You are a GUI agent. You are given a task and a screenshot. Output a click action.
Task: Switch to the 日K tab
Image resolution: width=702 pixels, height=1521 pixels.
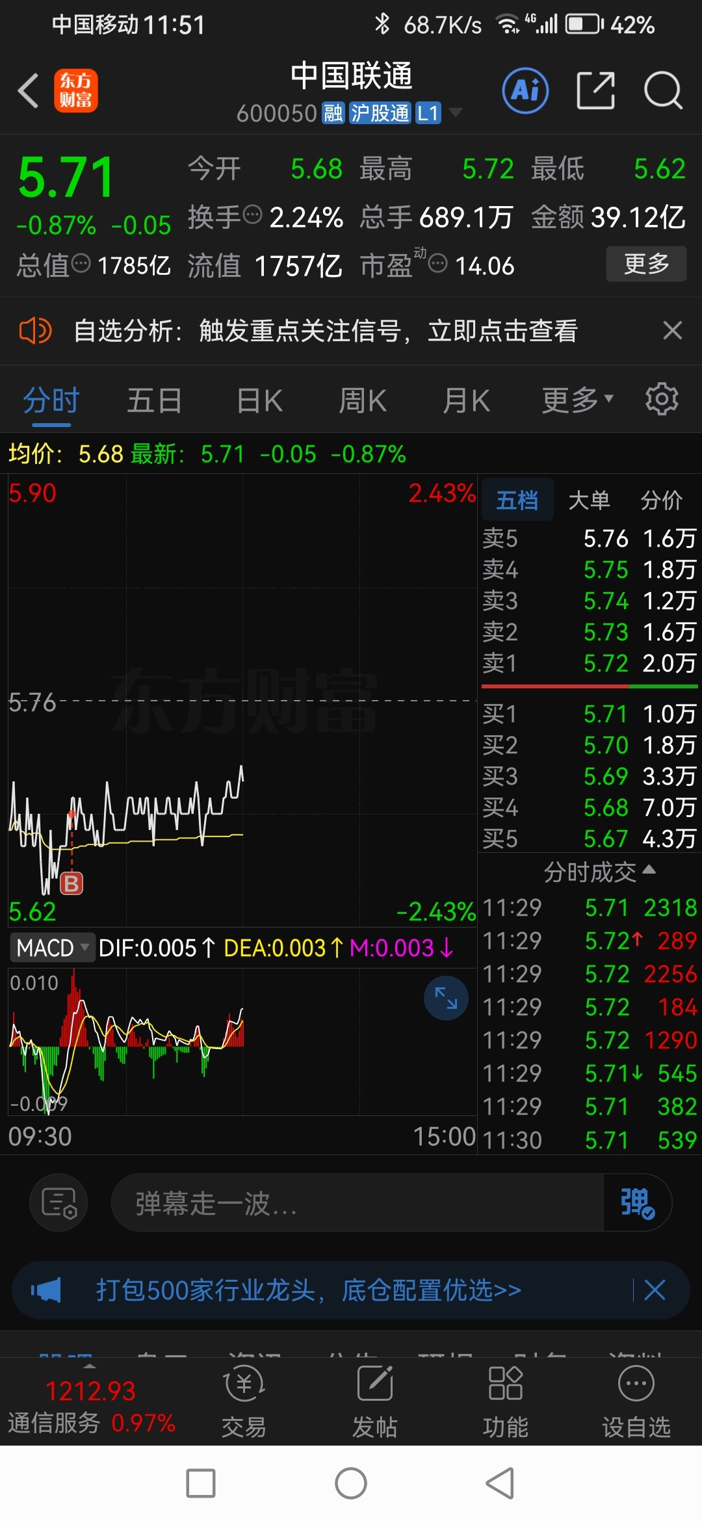259,400
